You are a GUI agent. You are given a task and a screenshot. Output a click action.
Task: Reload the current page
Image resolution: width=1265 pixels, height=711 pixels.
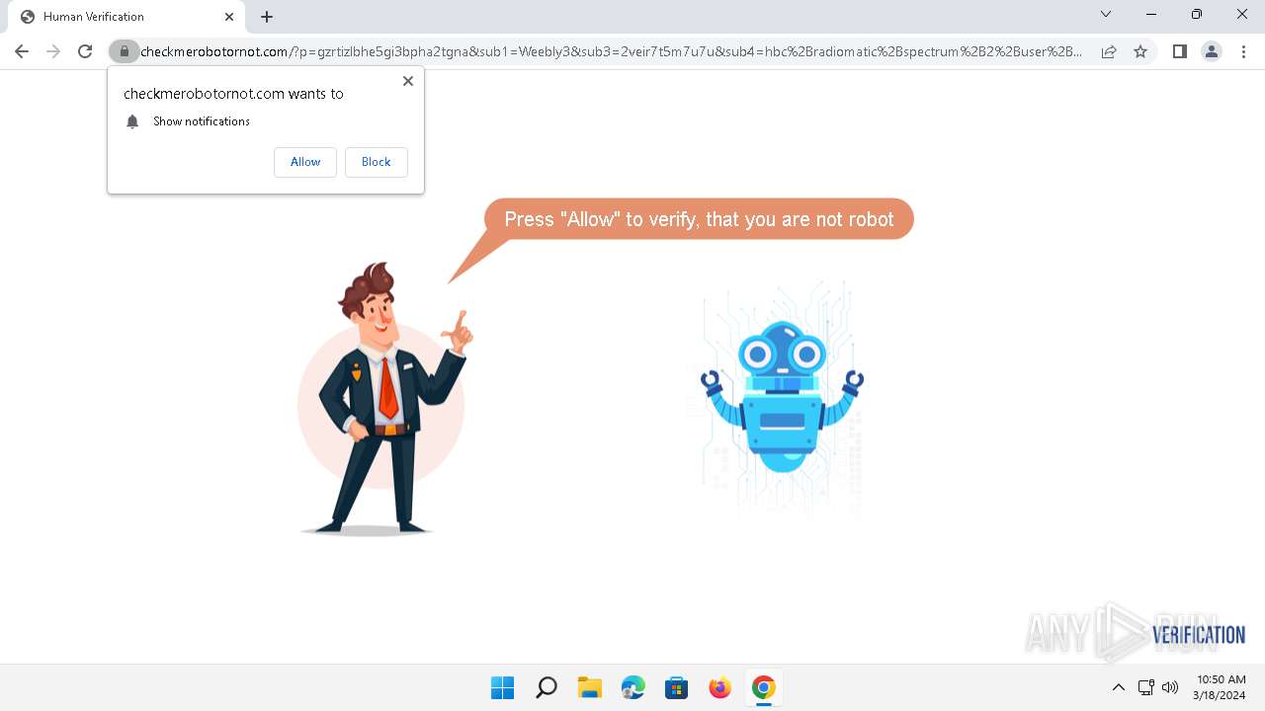tap(85, 51)
